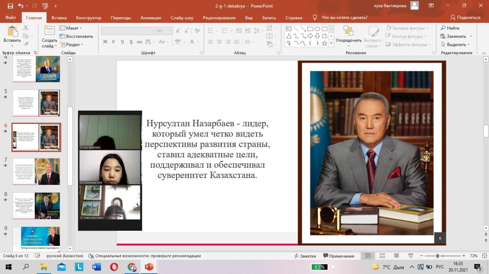Toggle normal view button in status bar
The image size is (489, 274).
click(x=368, y=256)
